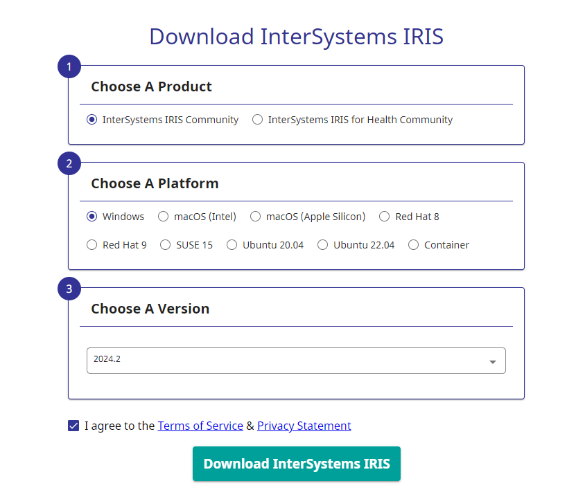Click the Choose A Platform heading
This screenshot has width=567, height=499.
tap(155, 183)
